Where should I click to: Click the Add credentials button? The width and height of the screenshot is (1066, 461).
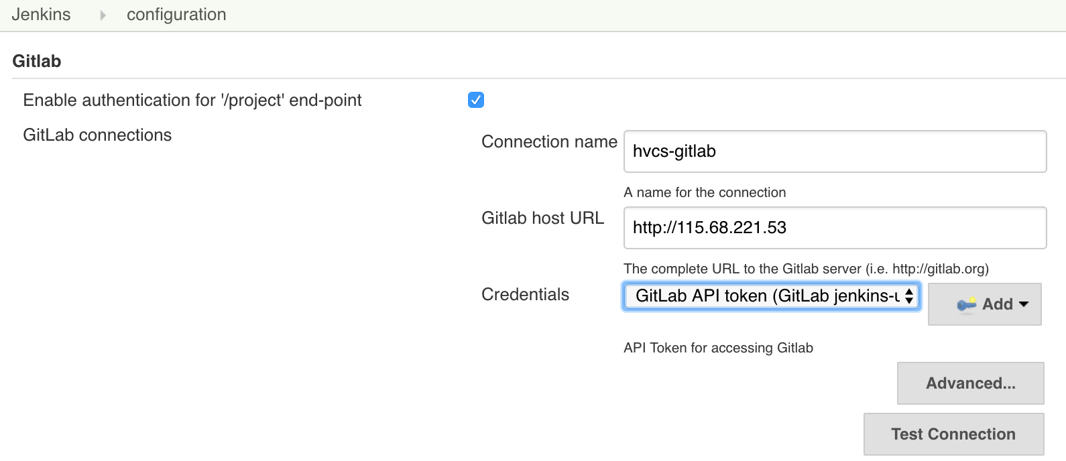click(984, 304)
